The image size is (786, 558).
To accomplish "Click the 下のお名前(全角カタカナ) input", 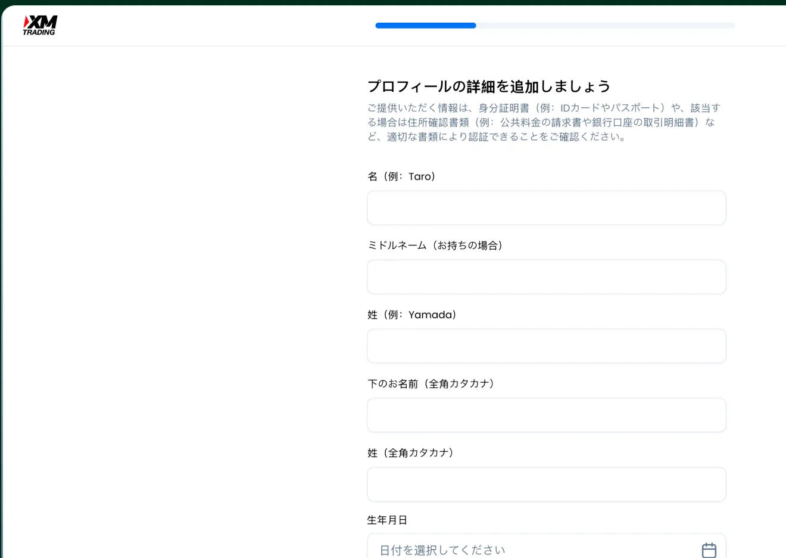I will click(546, 415).
